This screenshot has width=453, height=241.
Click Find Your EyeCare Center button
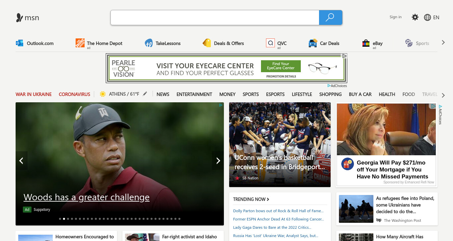281,66
